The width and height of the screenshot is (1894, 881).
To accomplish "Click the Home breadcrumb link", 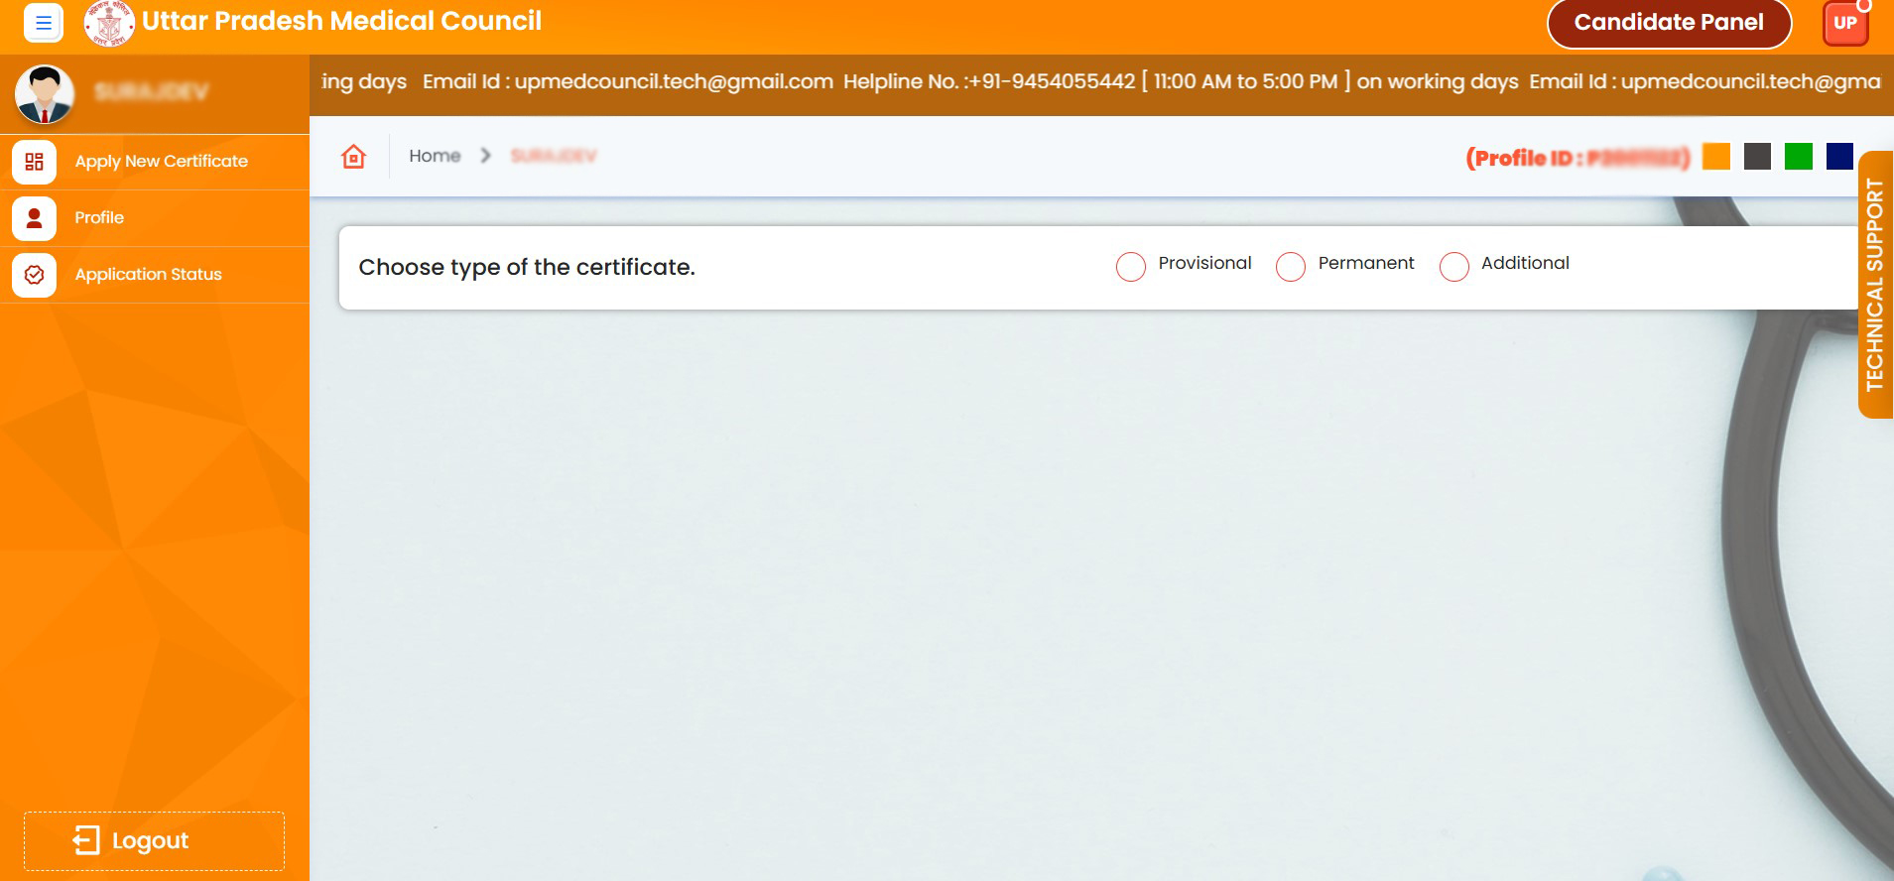I will (x=435, y=156).
